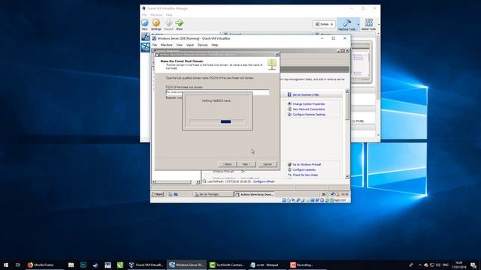Screen dimensions: 481x270
Task: Click the Right Ctrl host key indicator
Action: coord(340,200)
